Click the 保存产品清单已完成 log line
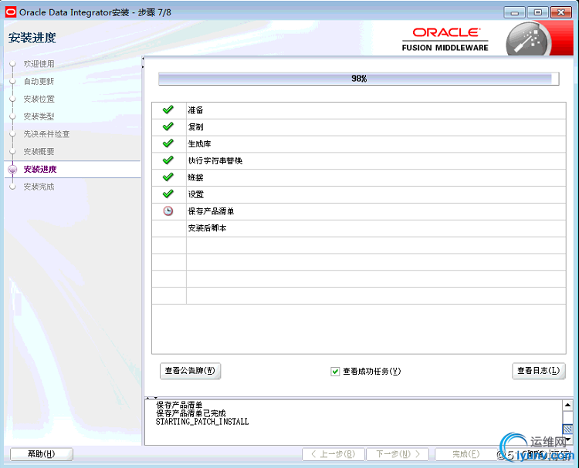 coord(191,413)
